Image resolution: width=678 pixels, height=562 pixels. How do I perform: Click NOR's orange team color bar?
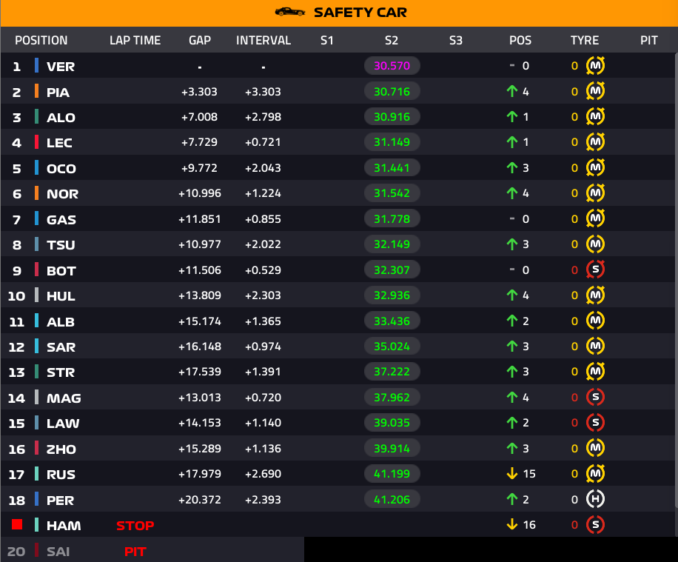pos(37,193)
